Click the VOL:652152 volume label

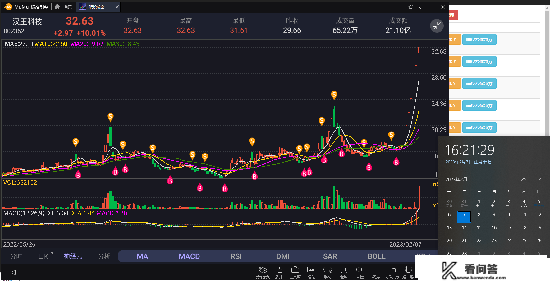click(x=20, y=182)
